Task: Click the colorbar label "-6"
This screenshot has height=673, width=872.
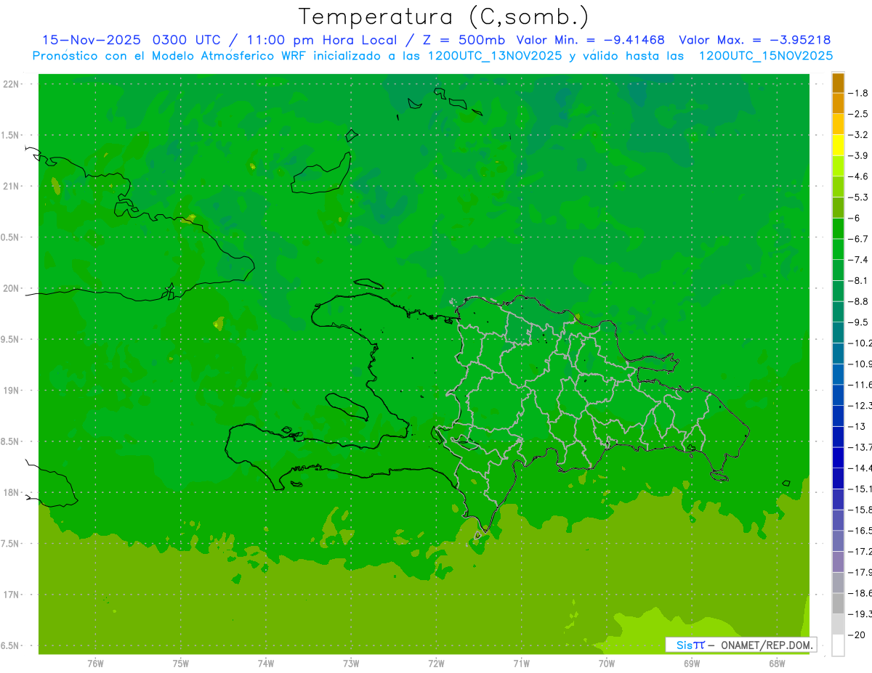Action: [855, 219]
